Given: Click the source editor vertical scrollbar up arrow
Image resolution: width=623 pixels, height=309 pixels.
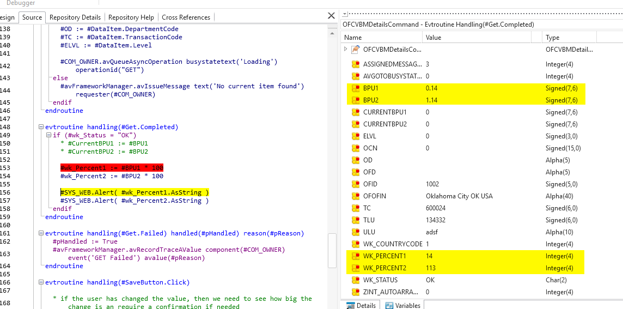Looking at the screenshot, I should pos(331,34).
